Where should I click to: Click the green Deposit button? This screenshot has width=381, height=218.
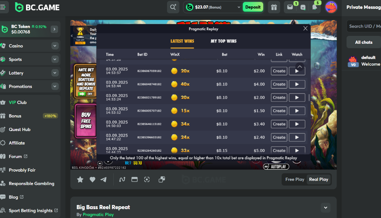click(253, 7)
